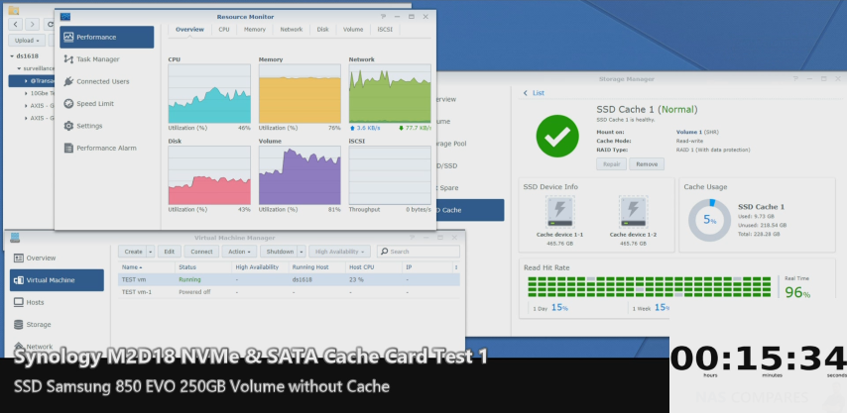The height and width of the screenshot is (413, 847).
Task: Click the File Station folder icon in title bar
Action: coord(14,10)
